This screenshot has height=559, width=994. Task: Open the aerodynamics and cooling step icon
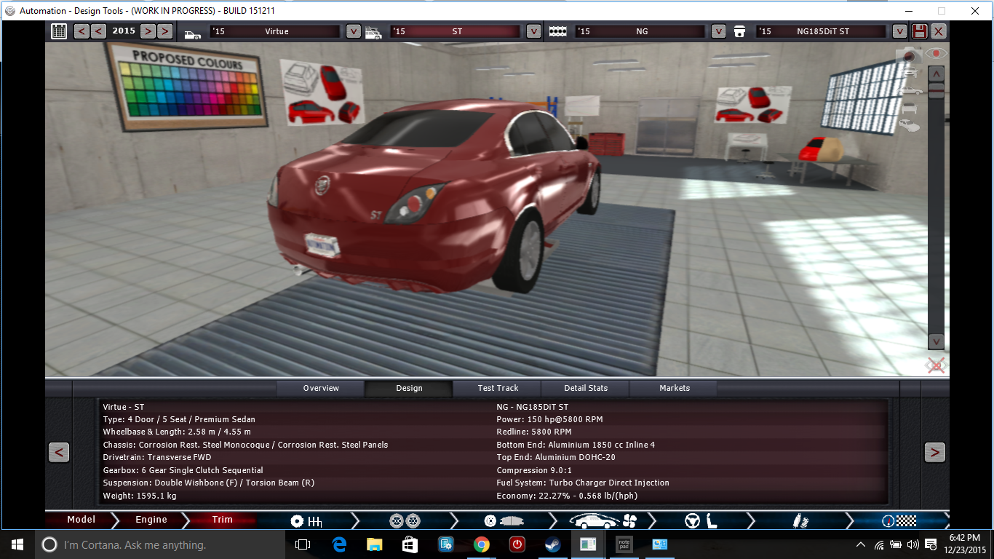tap(603, 521)
